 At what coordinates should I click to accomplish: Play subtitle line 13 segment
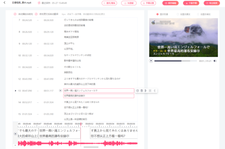point(60,91)
